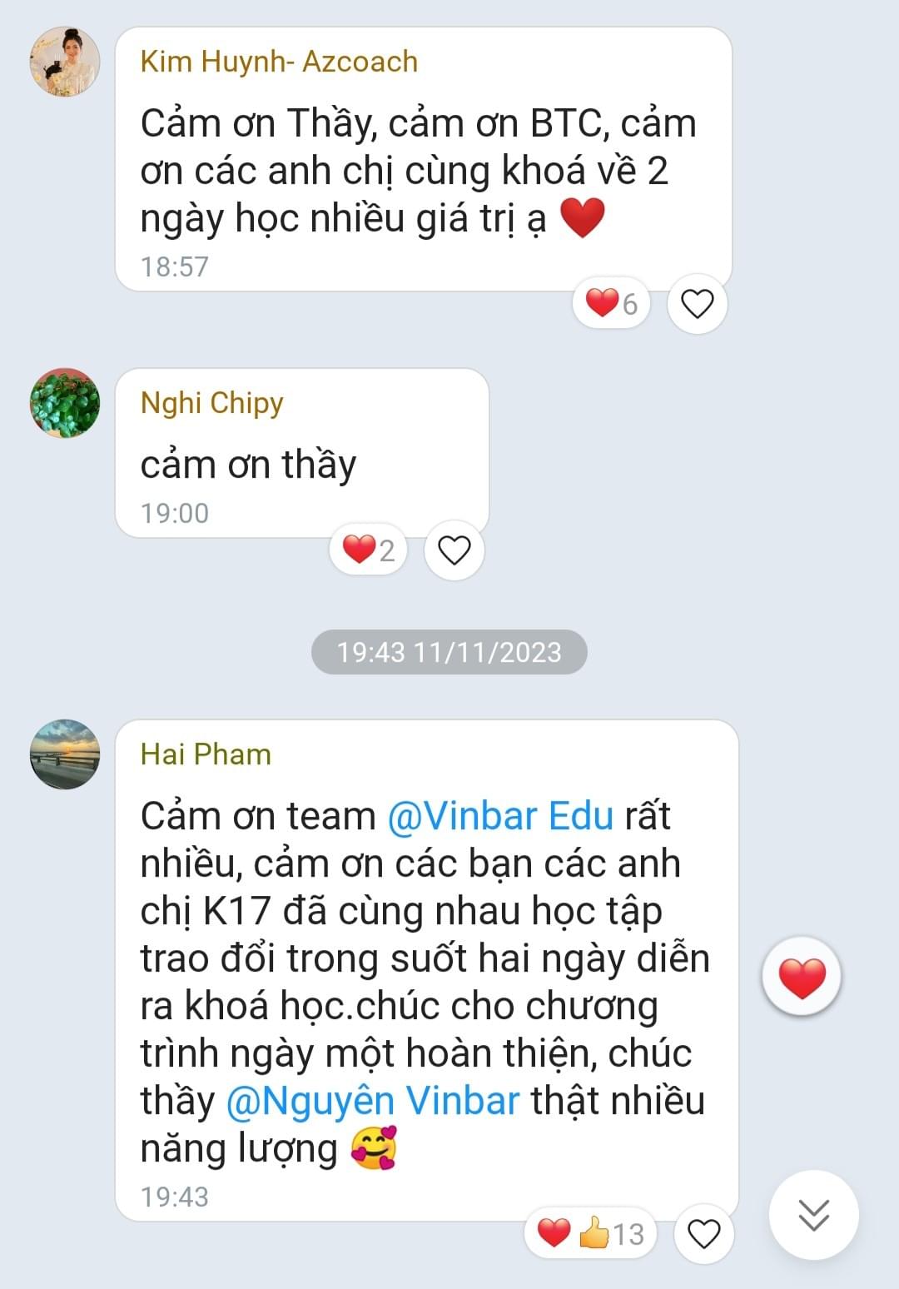Like Kim Huynh's message with heart outline
The image size is (899, 1289).
698,304
